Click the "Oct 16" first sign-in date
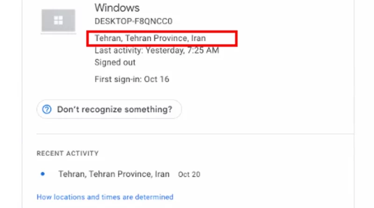Screen dimensions: 374x208 tap(157, 79)
